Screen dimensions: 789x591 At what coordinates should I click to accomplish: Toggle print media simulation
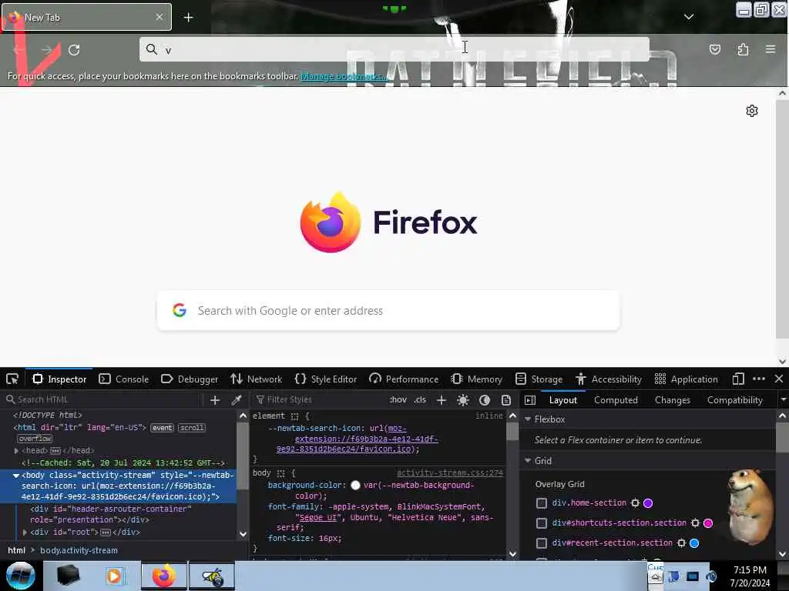[506, 400]
